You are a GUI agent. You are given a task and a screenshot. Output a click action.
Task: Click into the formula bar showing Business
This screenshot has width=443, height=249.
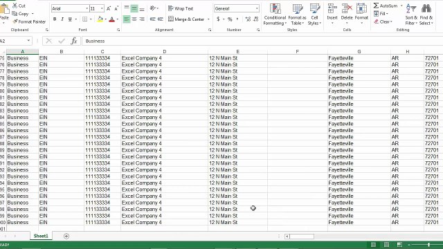[x=262, y=41]
